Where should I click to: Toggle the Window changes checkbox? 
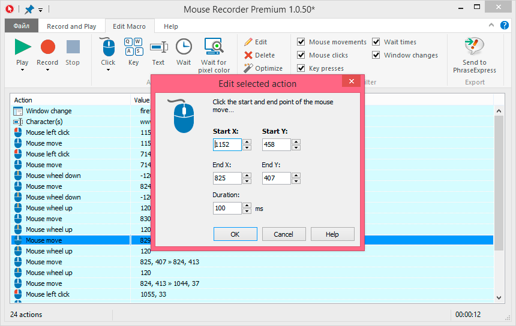tap(376, 55)
